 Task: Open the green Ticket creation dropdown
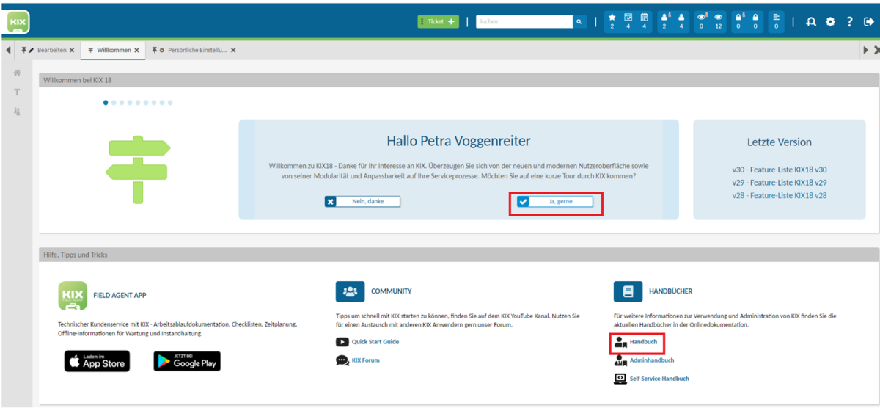[438, 22]
